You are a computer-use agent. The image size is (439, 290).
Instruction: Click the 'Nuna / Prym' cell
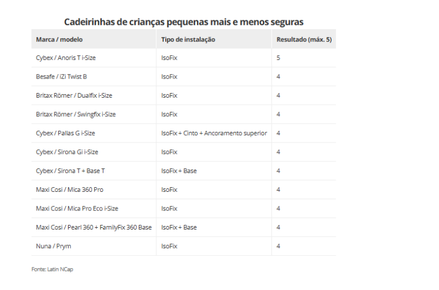(53, 246)
